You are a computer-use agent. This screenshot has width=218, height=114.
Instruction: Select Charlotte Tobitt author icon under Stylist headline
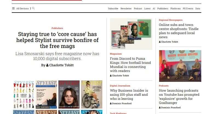pyautogui.click(x=47, y=65)
